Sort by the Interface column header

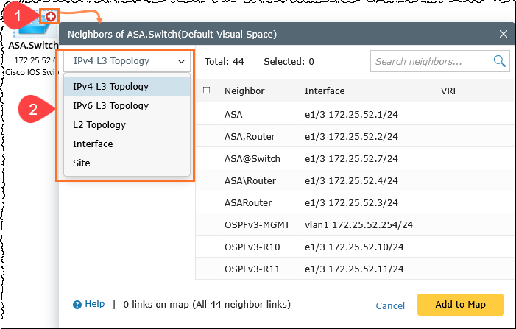[325, 91]
